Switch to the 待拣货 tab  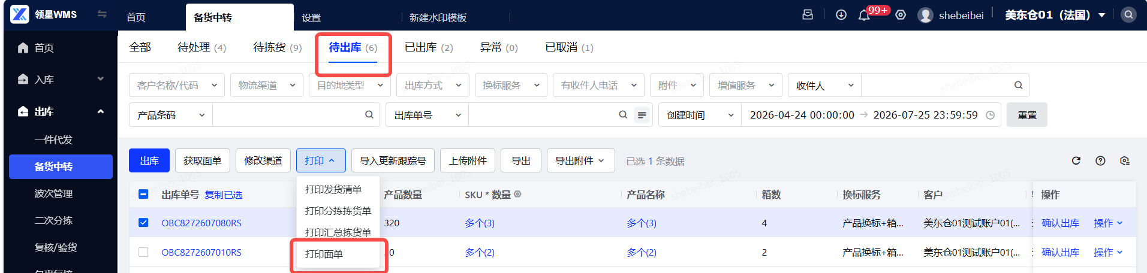pyautogui.click(x=277, y=47)
